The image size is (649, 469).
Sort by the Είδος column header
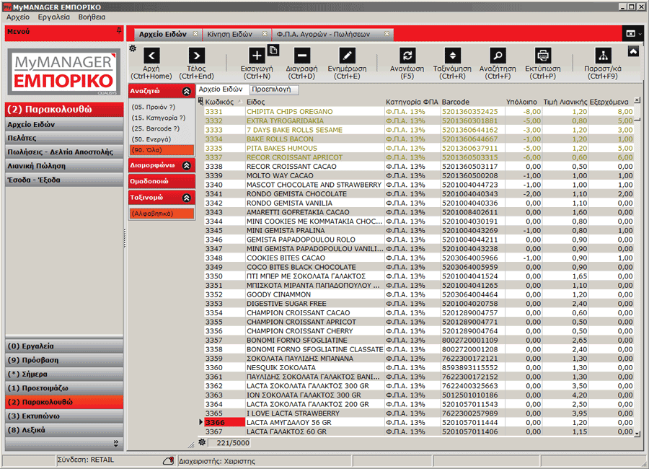click(314, 102)
